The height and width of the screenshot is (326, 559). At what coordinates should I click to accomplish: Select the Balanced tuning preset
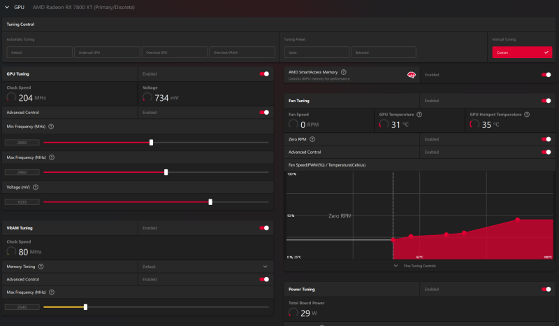coord(384,52)
